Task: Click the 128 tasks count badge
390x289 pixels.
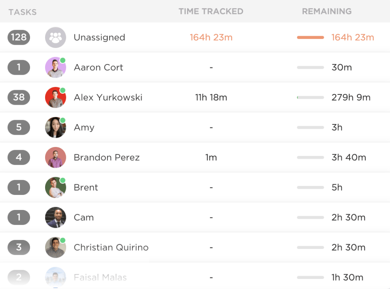Action: point(19,37)
